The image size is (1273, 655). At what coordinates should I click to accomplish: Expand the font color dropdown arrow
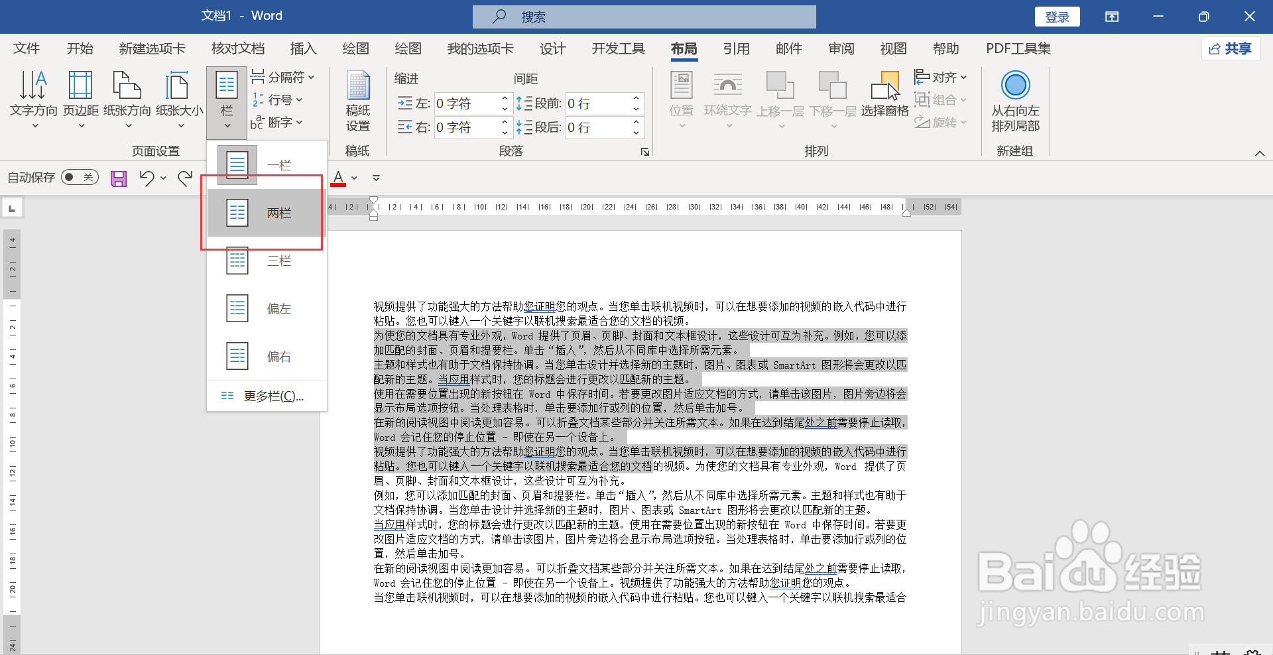[x=355, y=178]
